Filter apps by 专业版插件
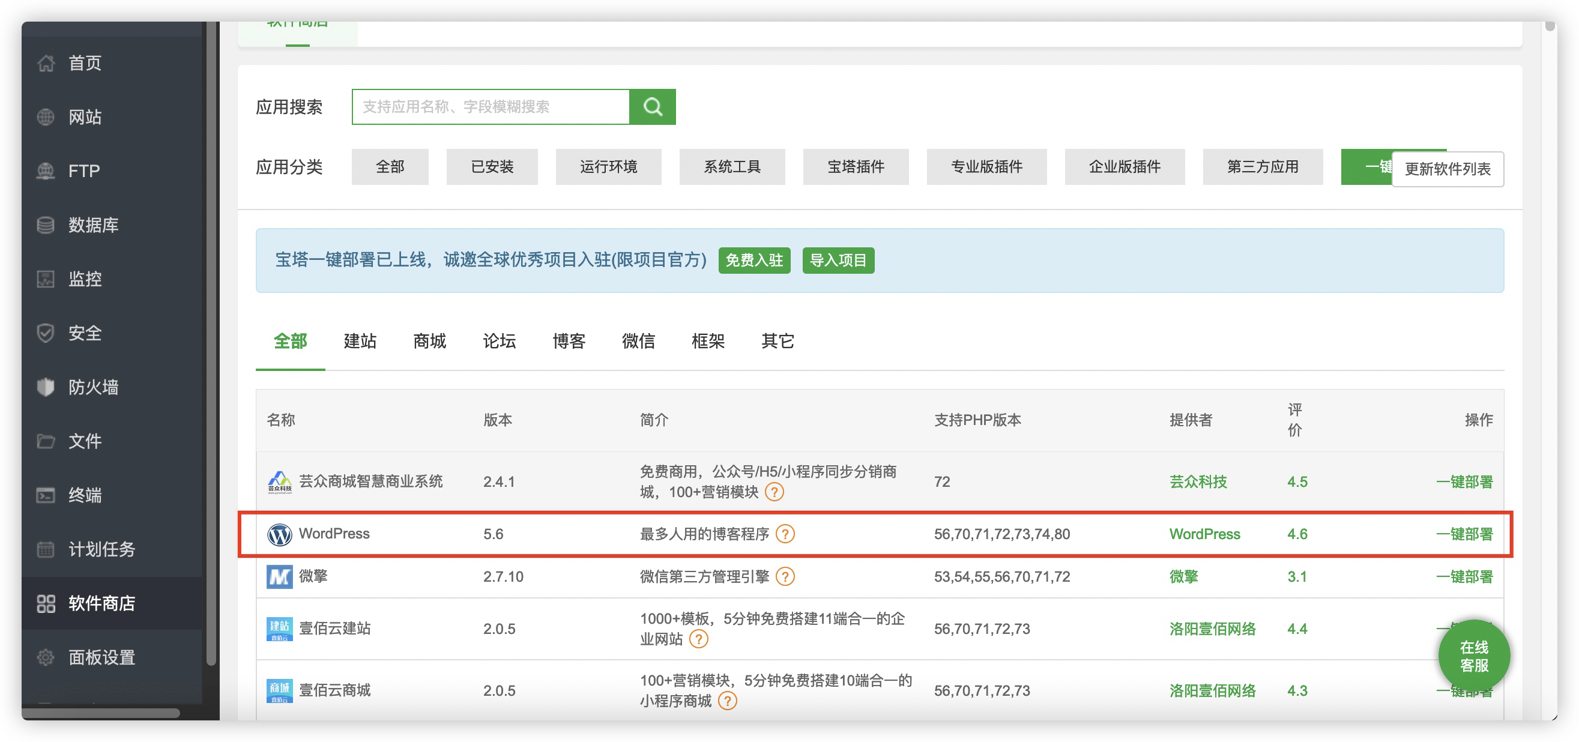This screenshot has width=1579, height=742. point(986,167)
